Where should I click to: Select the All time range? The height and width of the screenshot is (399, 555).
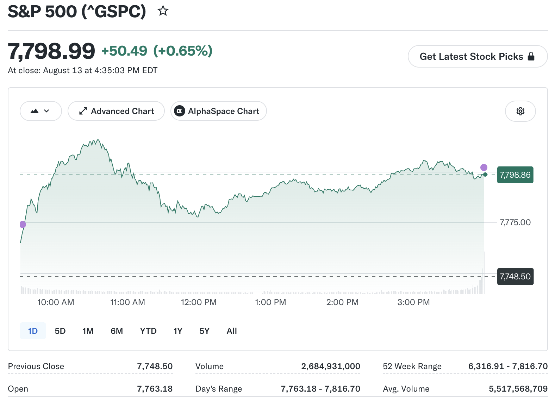(x=232, y=331)
